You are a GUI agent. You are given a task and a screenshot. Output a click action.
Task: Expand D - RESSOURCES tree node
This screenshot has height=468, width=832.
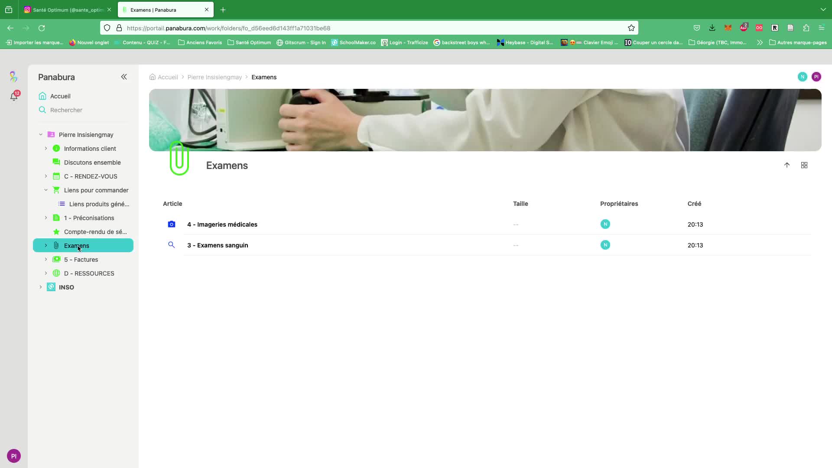point(46,273)
